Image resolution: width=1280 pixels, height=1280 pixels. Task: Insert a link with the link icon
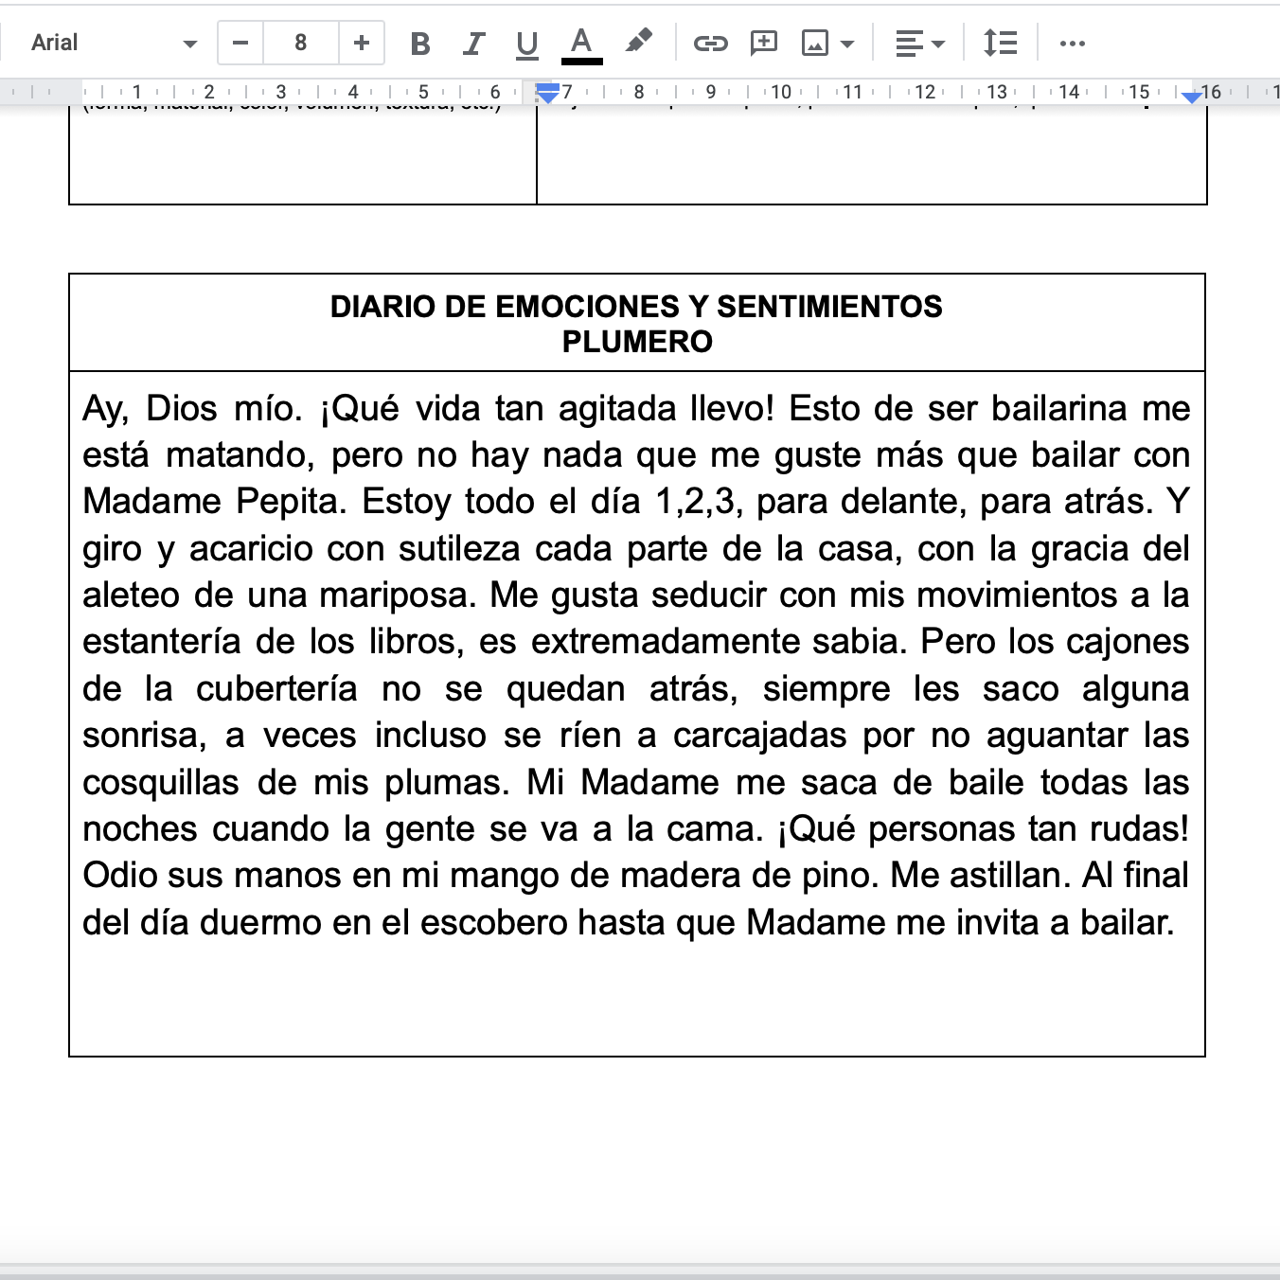(x=710, y=43)
